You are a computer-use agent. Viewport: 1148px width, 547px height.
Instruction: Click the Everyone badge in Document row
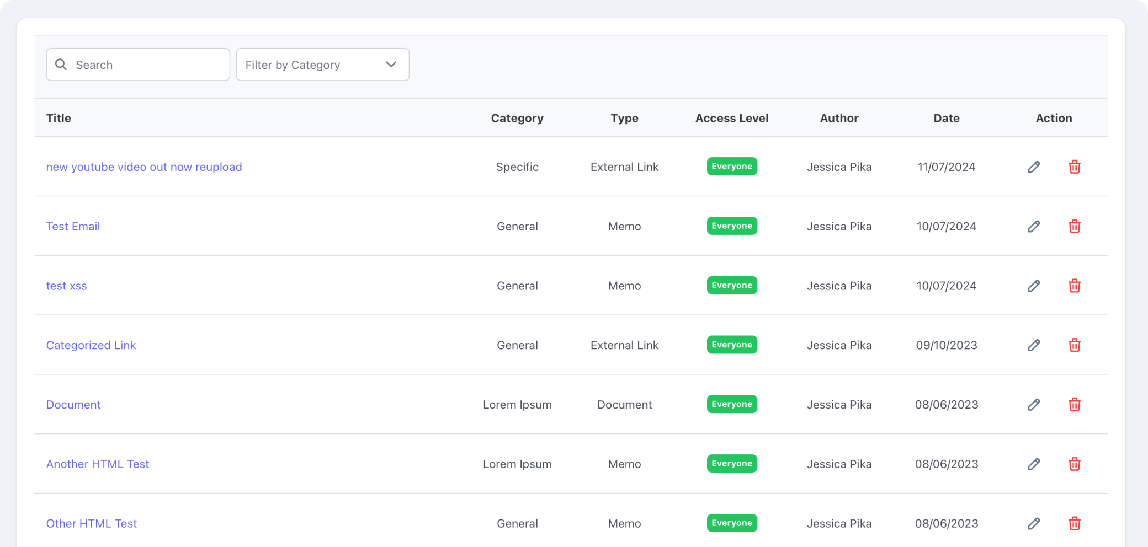[732, 405]
